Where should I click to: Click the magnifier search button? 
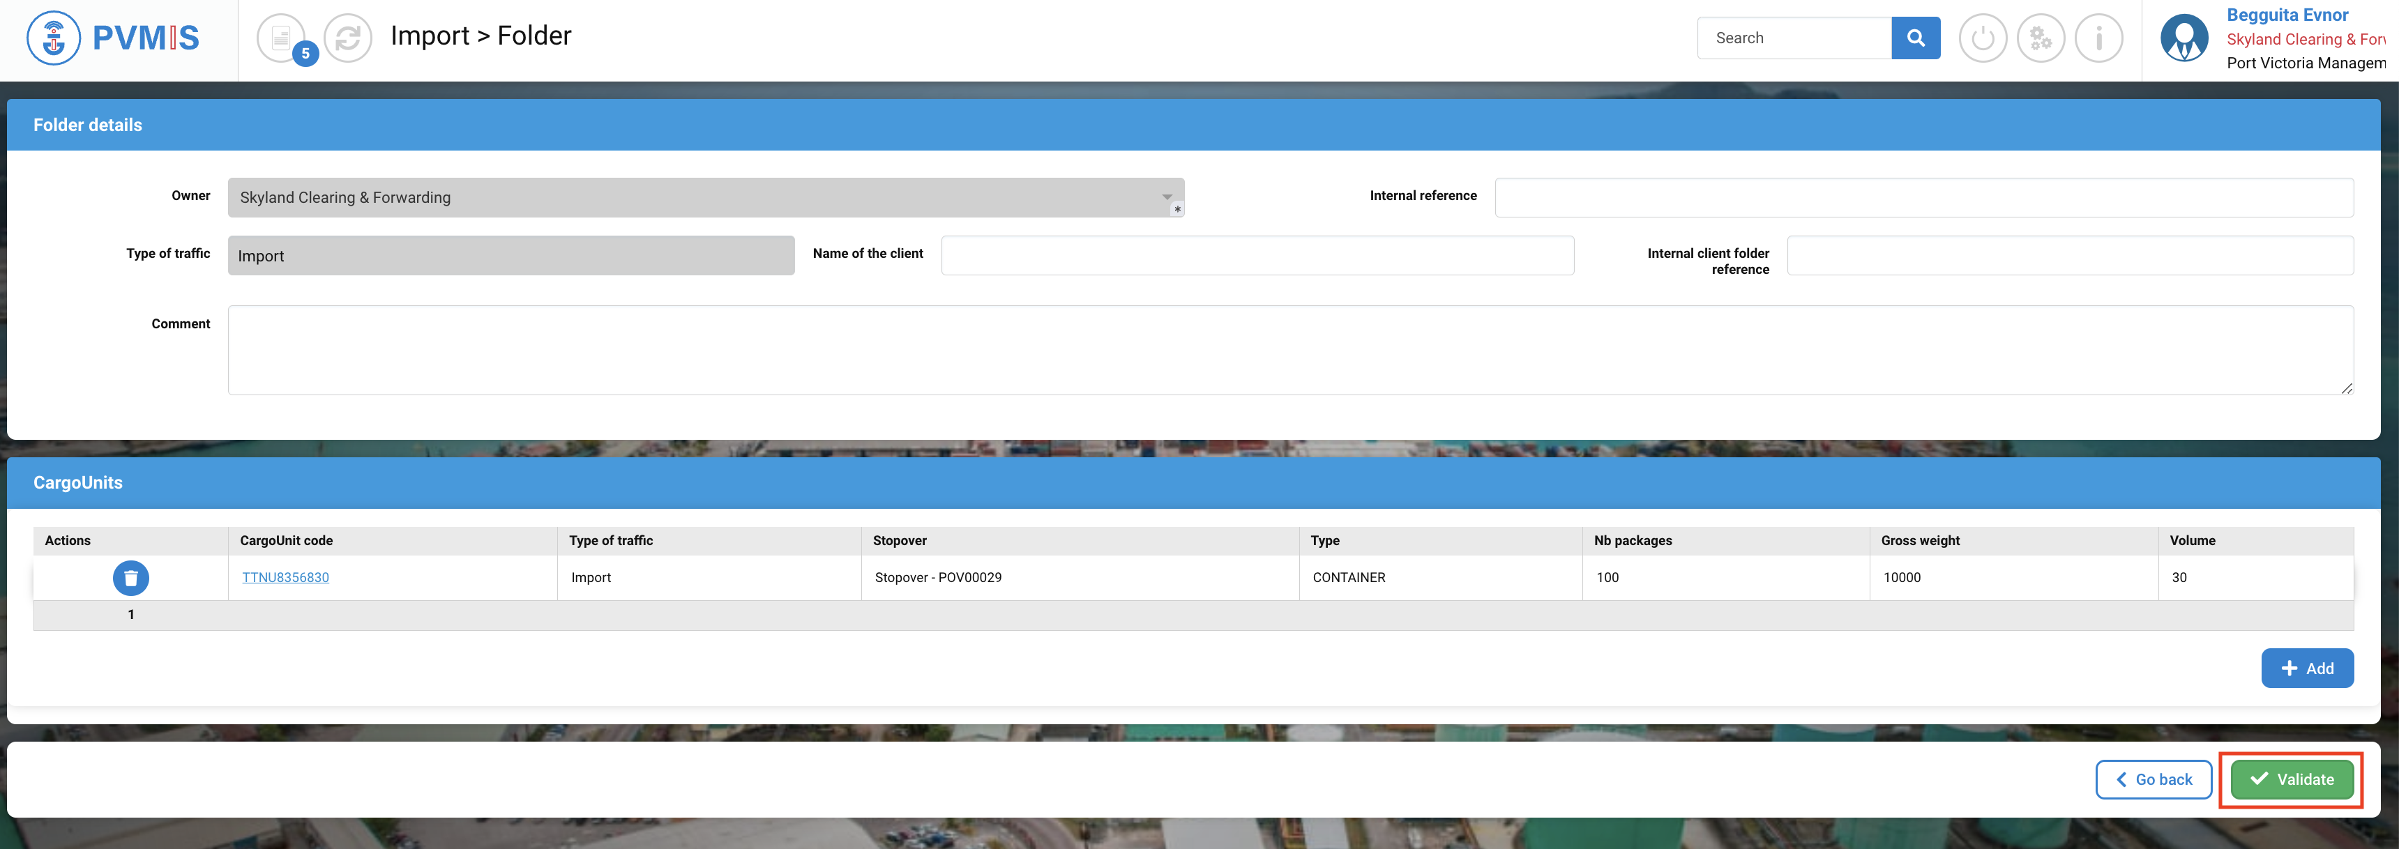[x=1915, y=38]
